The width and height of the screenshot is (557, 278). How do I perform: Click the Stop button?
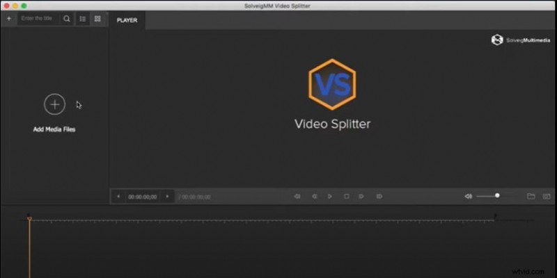tap(346, 196)
